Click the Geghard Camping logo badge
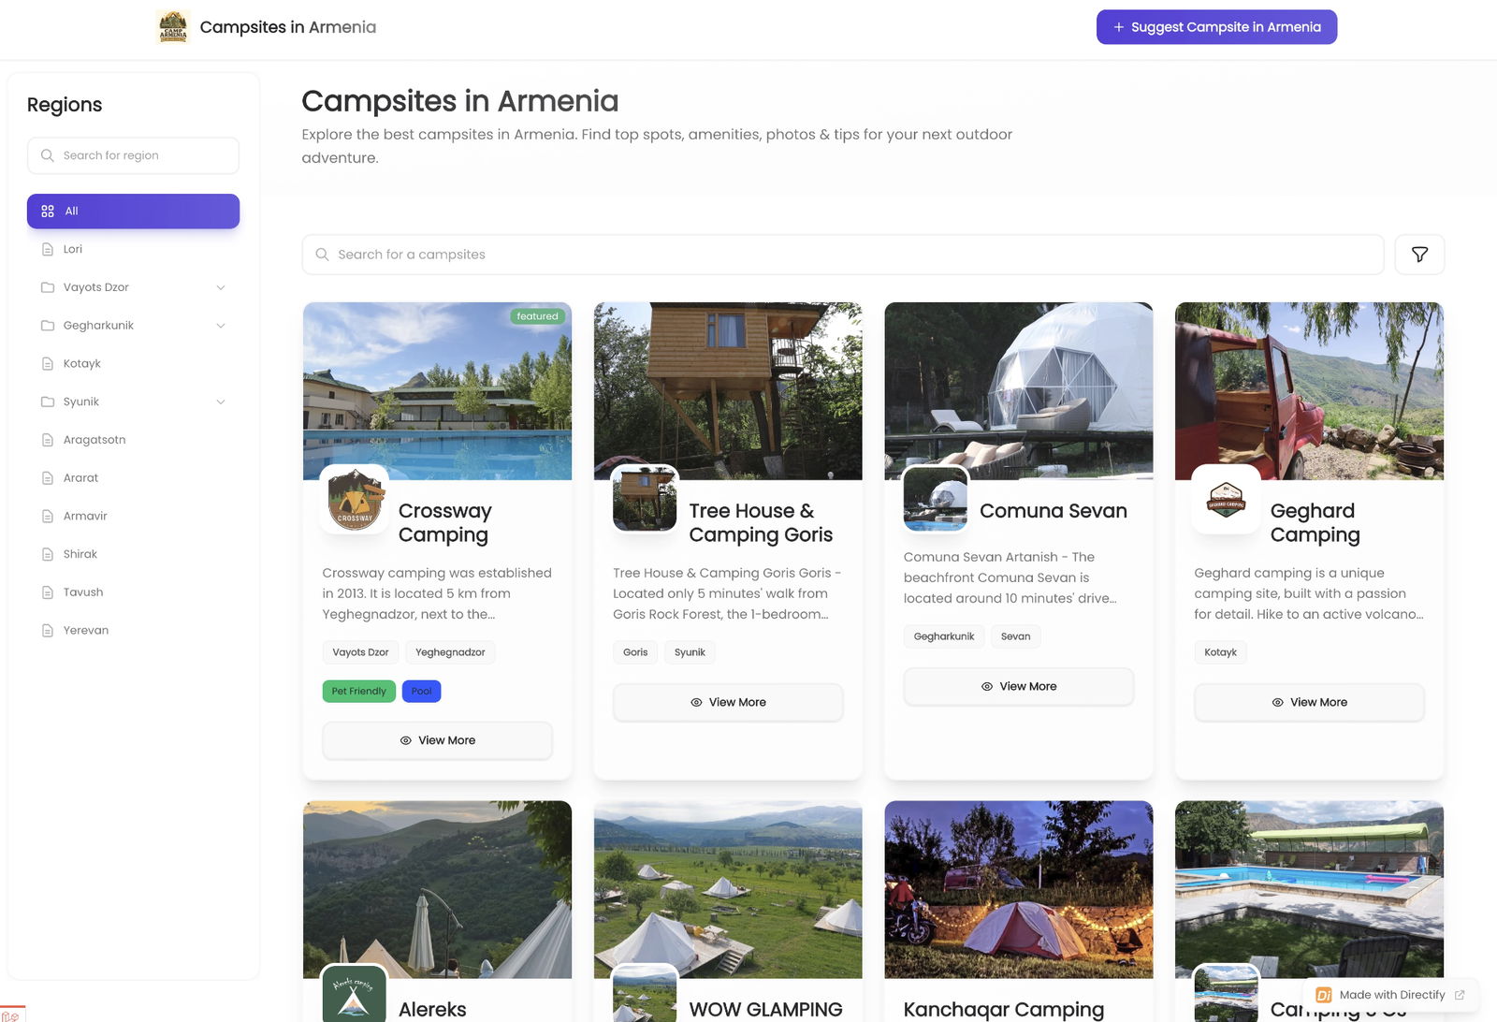Screen dimensions: 1497x1022 [x=1225, y=501]
